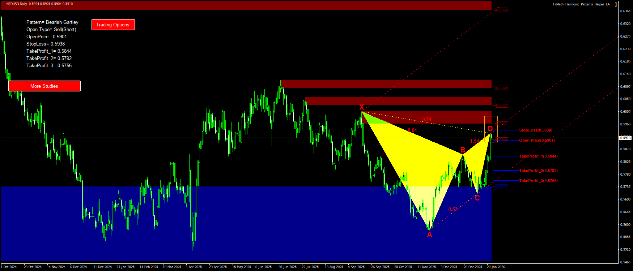
Task: Click the blue TakeProfit_3 level line
Action: [506, 181]
